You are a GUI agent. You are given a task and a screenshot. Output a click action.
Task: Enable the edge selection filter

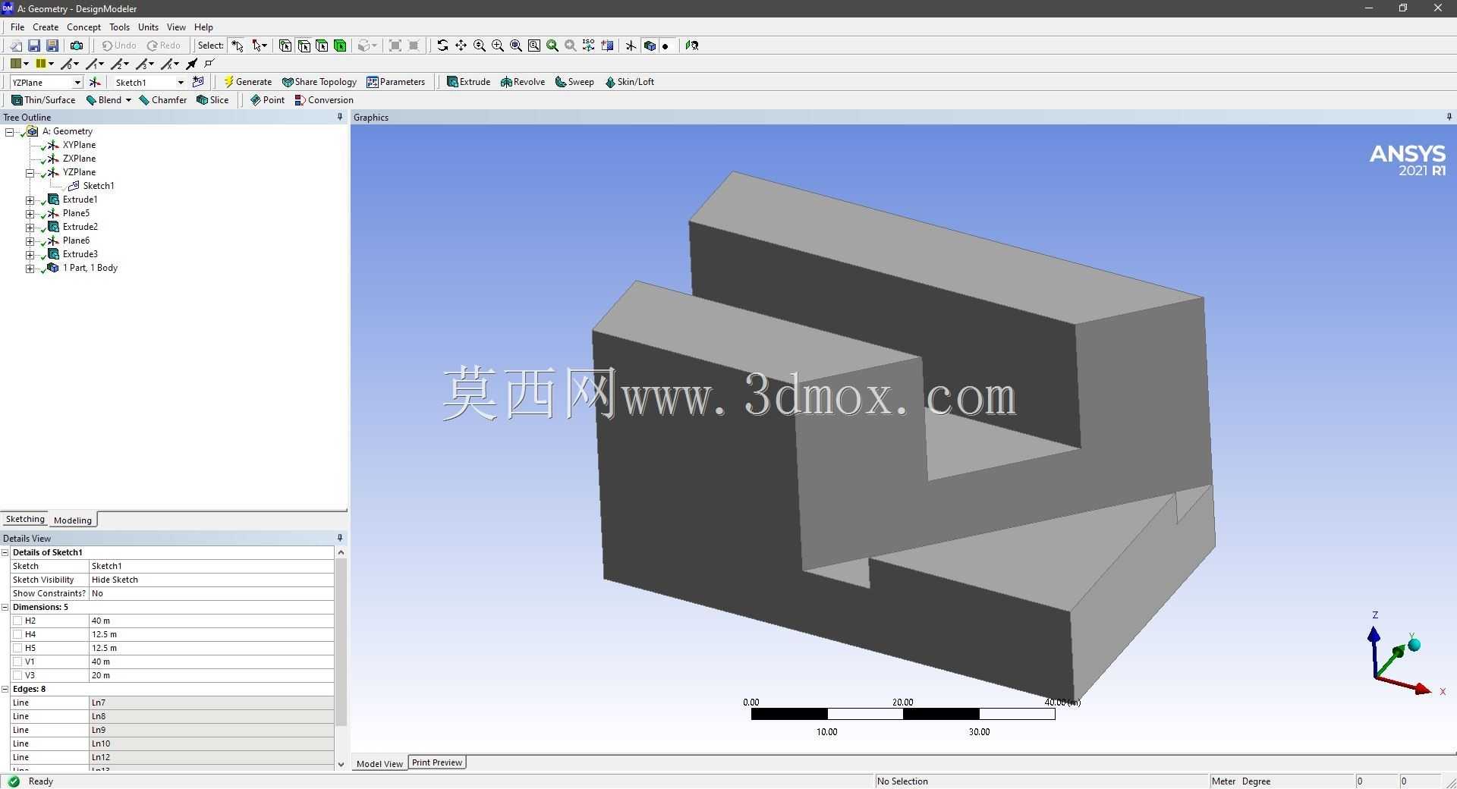tap(304, 46)
